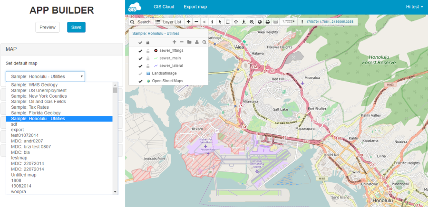
Task: Click the Search toolbar button
Action: (x=141, y=22)
